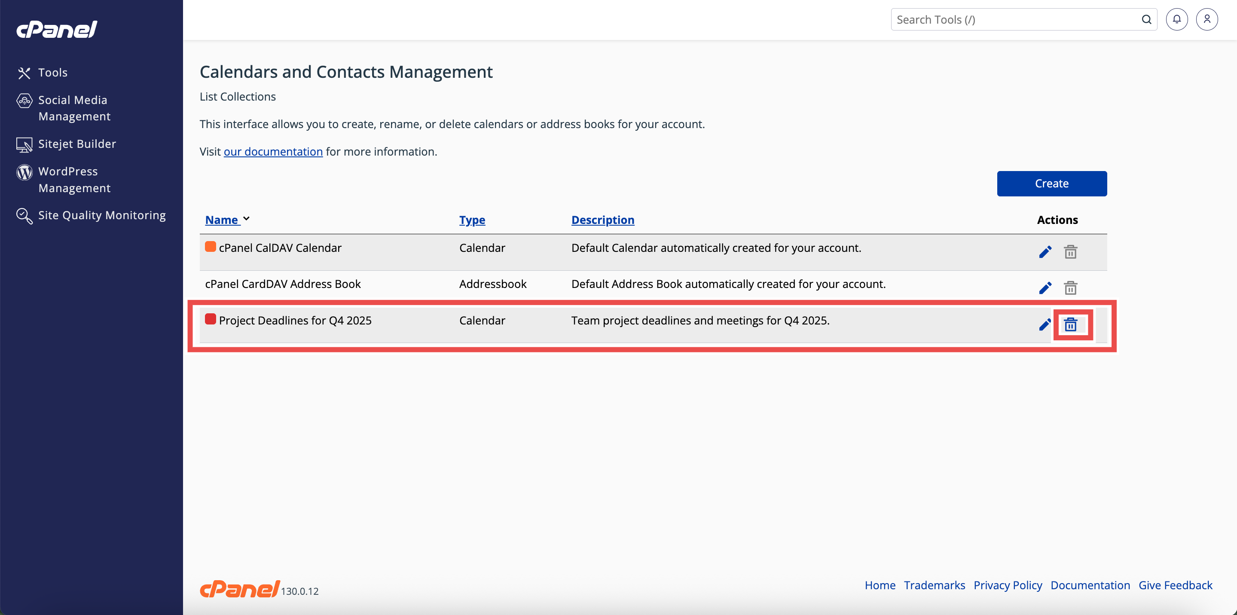Viewport: 1237px width, 615px height.
Task: Edit Project Deadlines for Q4 2025 calendar
Action: point(1045,325)
